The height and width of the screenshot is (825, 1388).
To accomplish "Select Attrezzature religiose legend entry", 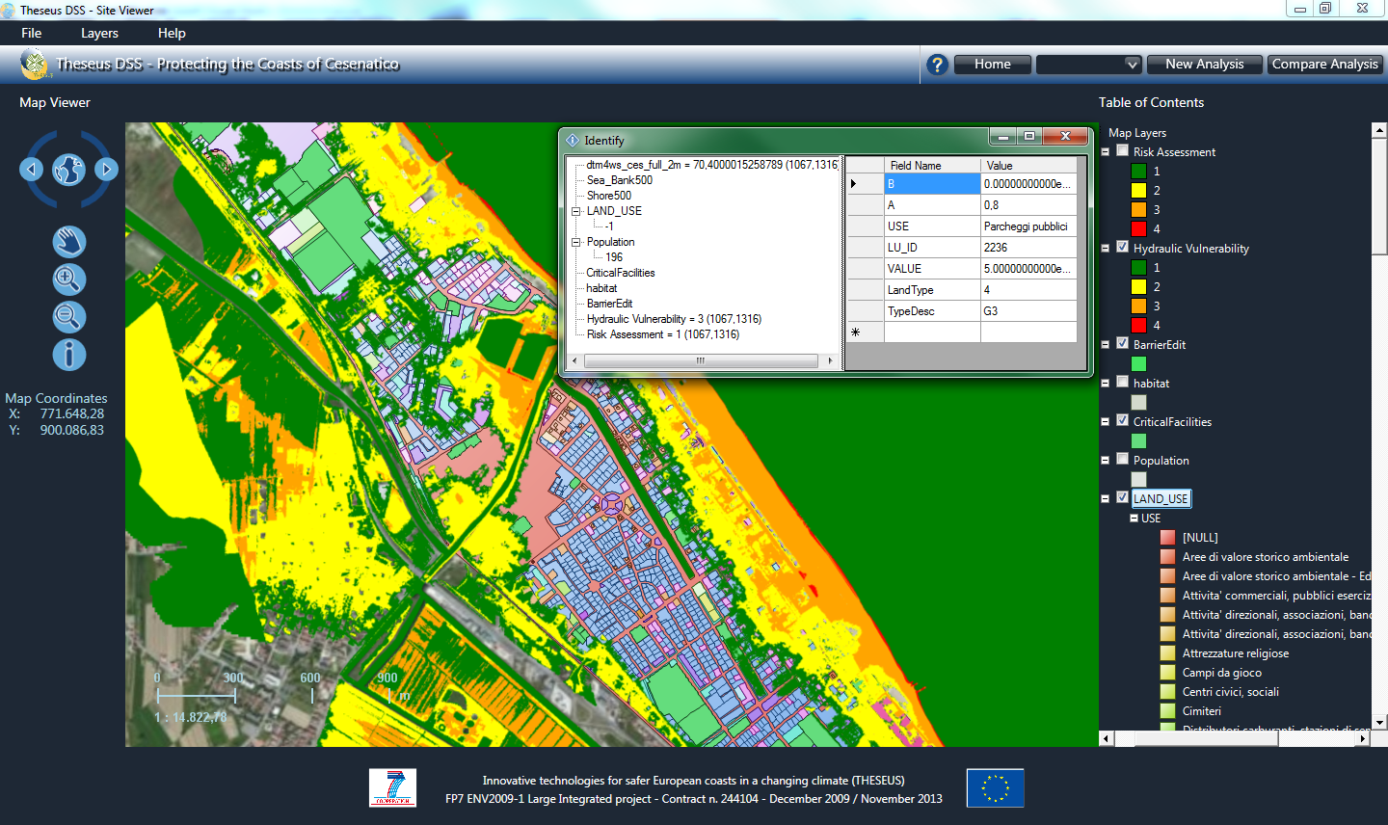I will tap(1236, 652).
